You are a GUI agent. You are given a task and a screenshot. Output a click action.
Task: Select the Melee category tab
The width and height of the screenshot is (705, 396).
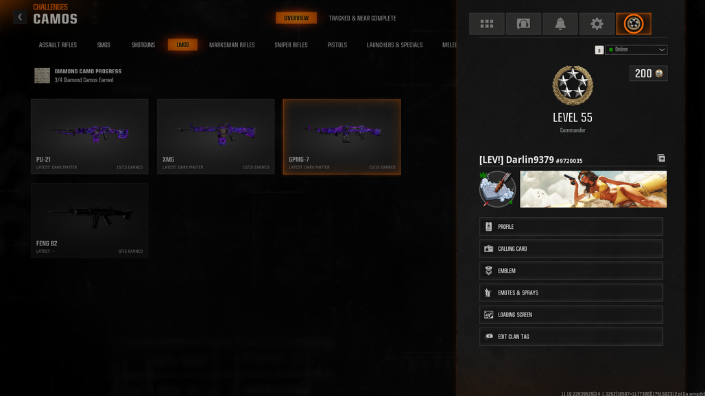click(x=449, y=45)
